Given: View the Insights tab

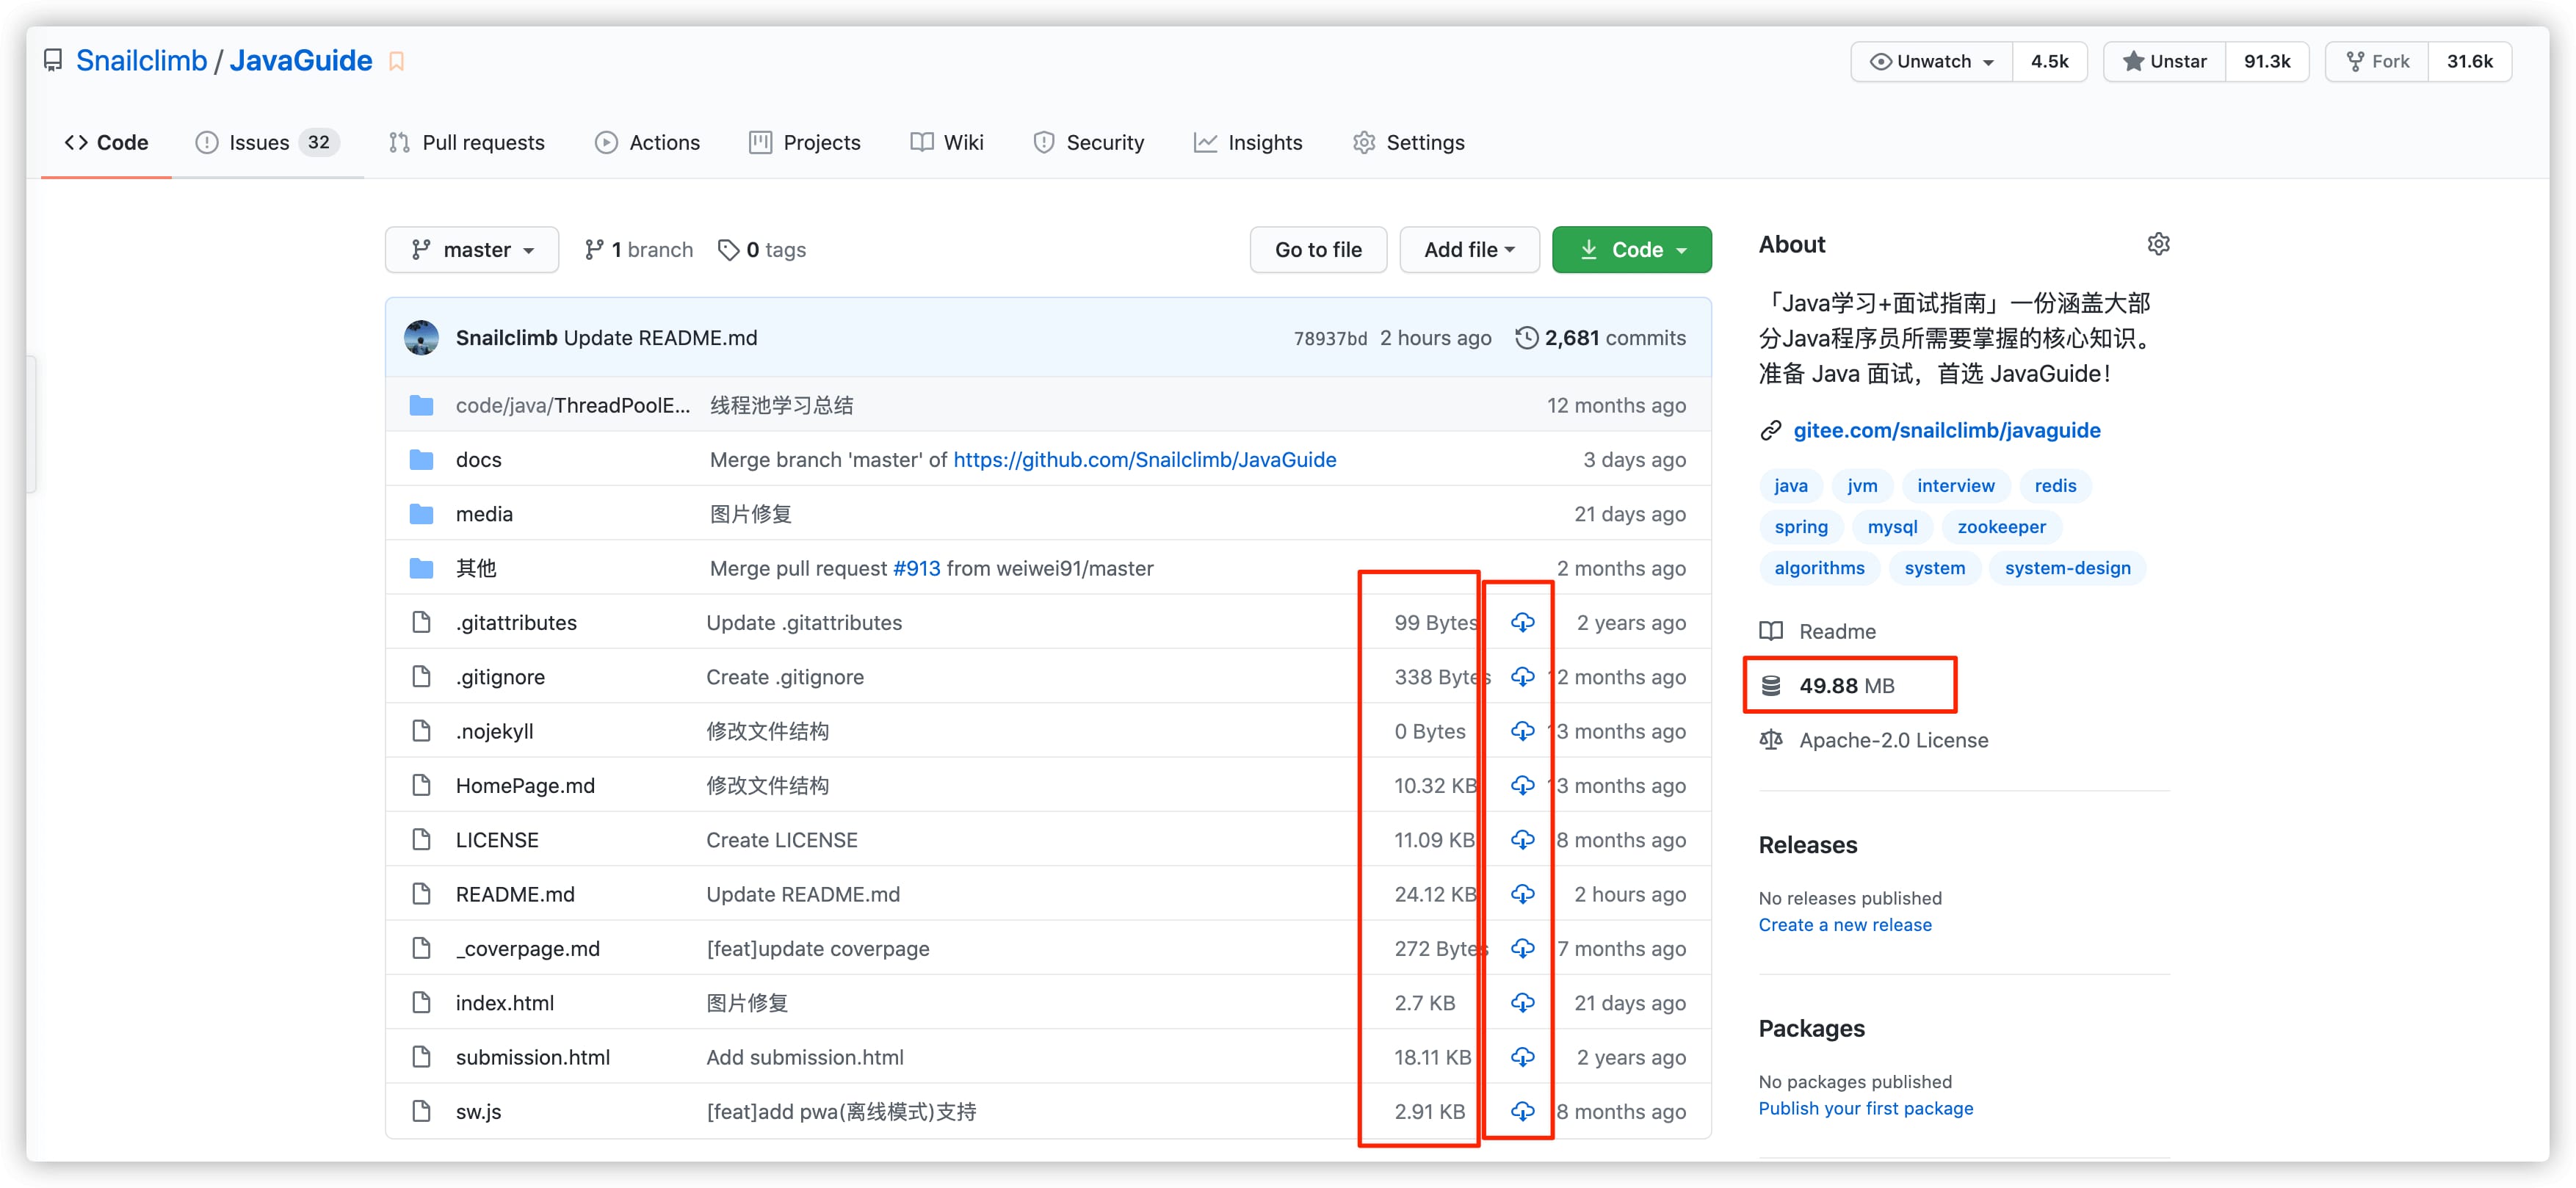Looking at the screenshot, I should point(1247,142).
